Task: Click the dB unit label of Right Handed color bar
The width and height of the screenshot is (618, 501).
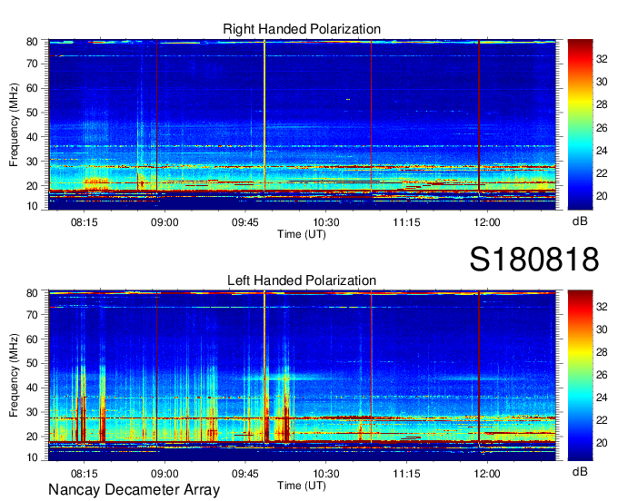Action: 580,221
